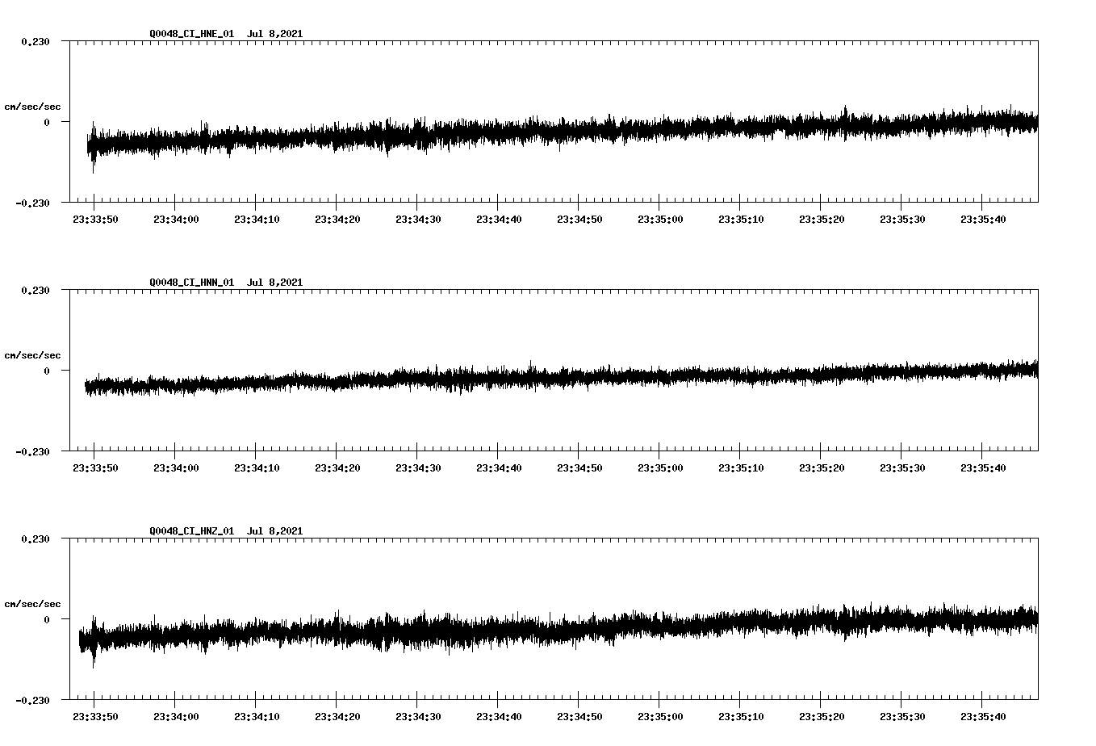Screen dimensions: 1096x746
Task: Select the cm/sec/sec label on middle plot
Action: [x=32, y=354]
